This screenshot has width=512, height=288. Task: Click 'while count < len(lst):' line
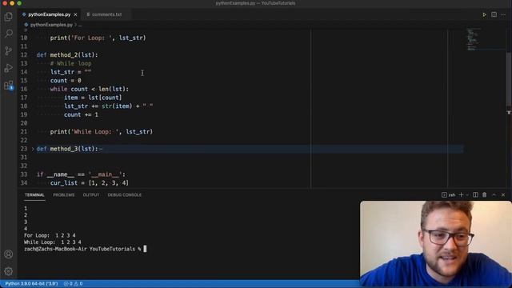[90, 89]
